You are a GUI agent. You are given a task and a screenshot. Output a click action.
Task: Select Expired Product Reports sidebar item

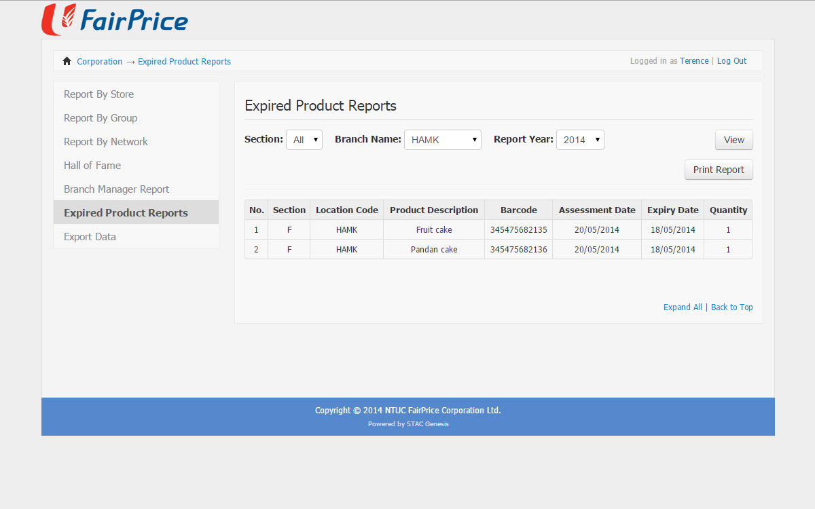(137, 212)
